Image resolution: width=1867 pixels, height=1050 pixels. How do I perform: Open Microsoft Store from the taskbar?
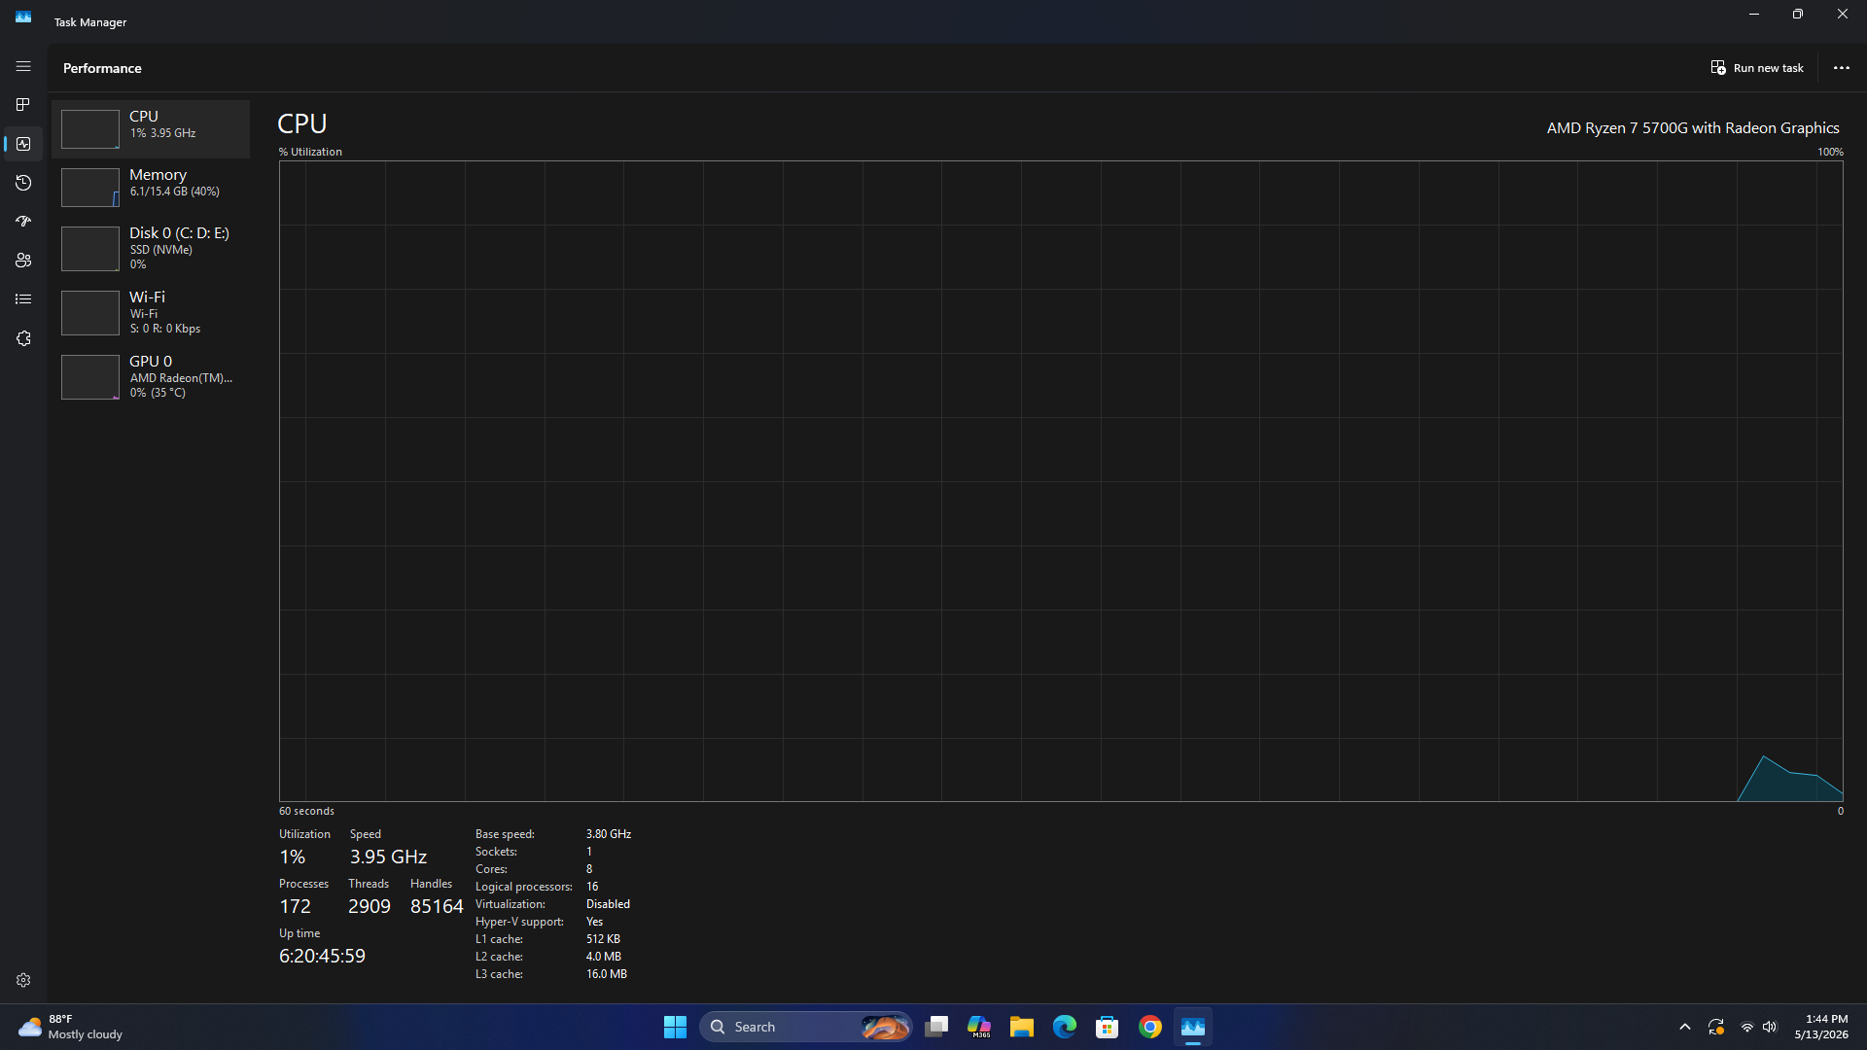(1108, 1027)
